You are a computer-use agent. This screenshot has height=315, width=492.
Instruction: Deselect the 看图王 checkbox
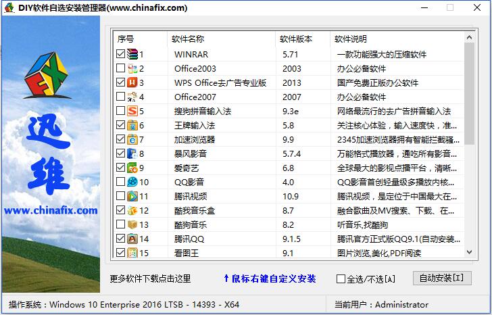(x=120, y=252)
